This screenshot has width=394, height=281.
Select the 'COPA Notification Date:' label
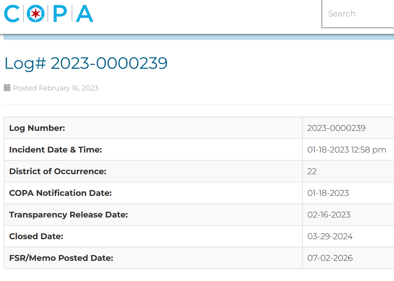60,193
